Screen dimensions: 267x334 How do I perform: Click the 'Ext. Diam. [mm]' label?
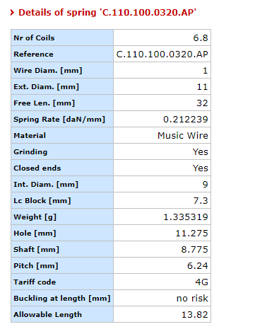tap(46, 87)
